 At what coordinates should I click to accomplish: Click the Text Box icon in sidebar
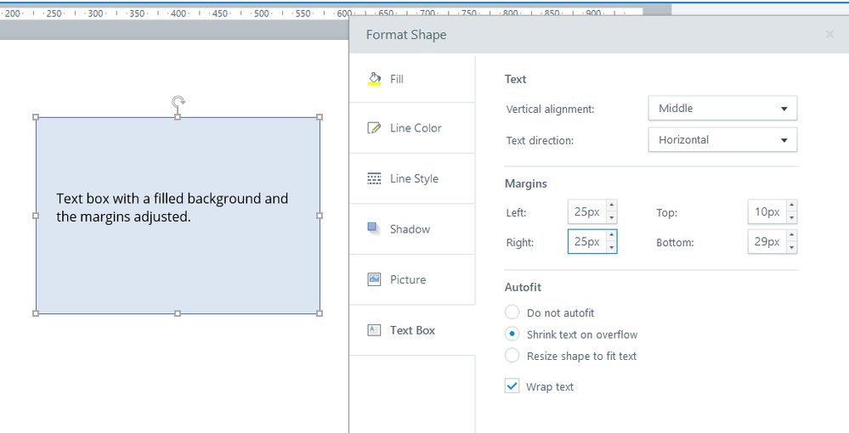click(x=374, y=330)
